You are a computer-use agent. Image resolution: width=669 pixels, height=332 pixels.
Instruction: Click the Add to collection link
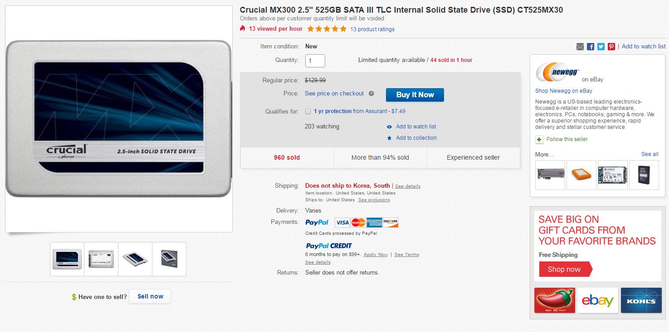coord(416,138)
